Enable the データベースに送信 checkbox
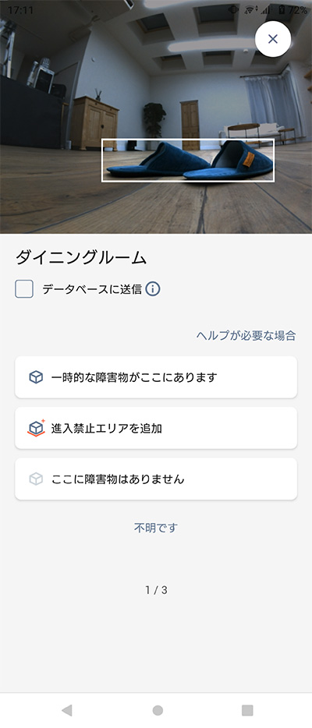 (x=24, y=289)
